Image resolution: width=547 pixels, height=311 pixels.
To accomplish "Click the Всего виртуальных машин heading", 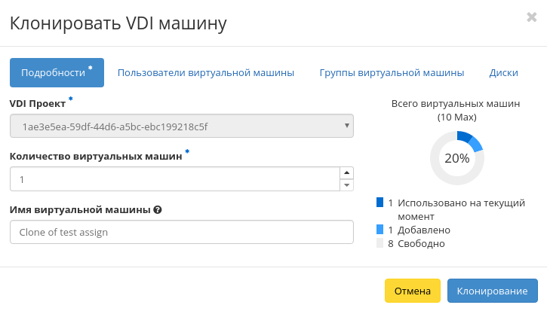I will click(x=456, y=104).
